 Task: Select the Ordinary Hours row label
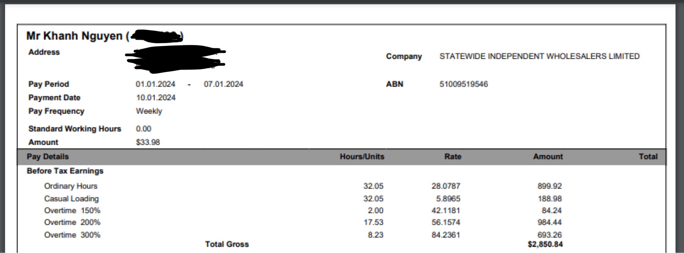click(71, 186)
